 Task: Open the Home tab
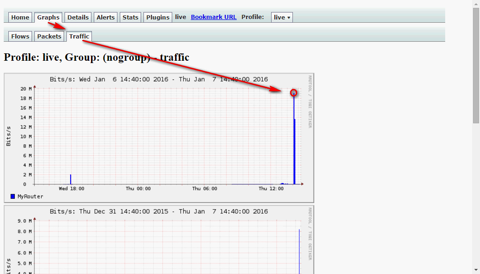(x=20, y=18)
